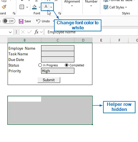Select column E header

pos(101,40)
